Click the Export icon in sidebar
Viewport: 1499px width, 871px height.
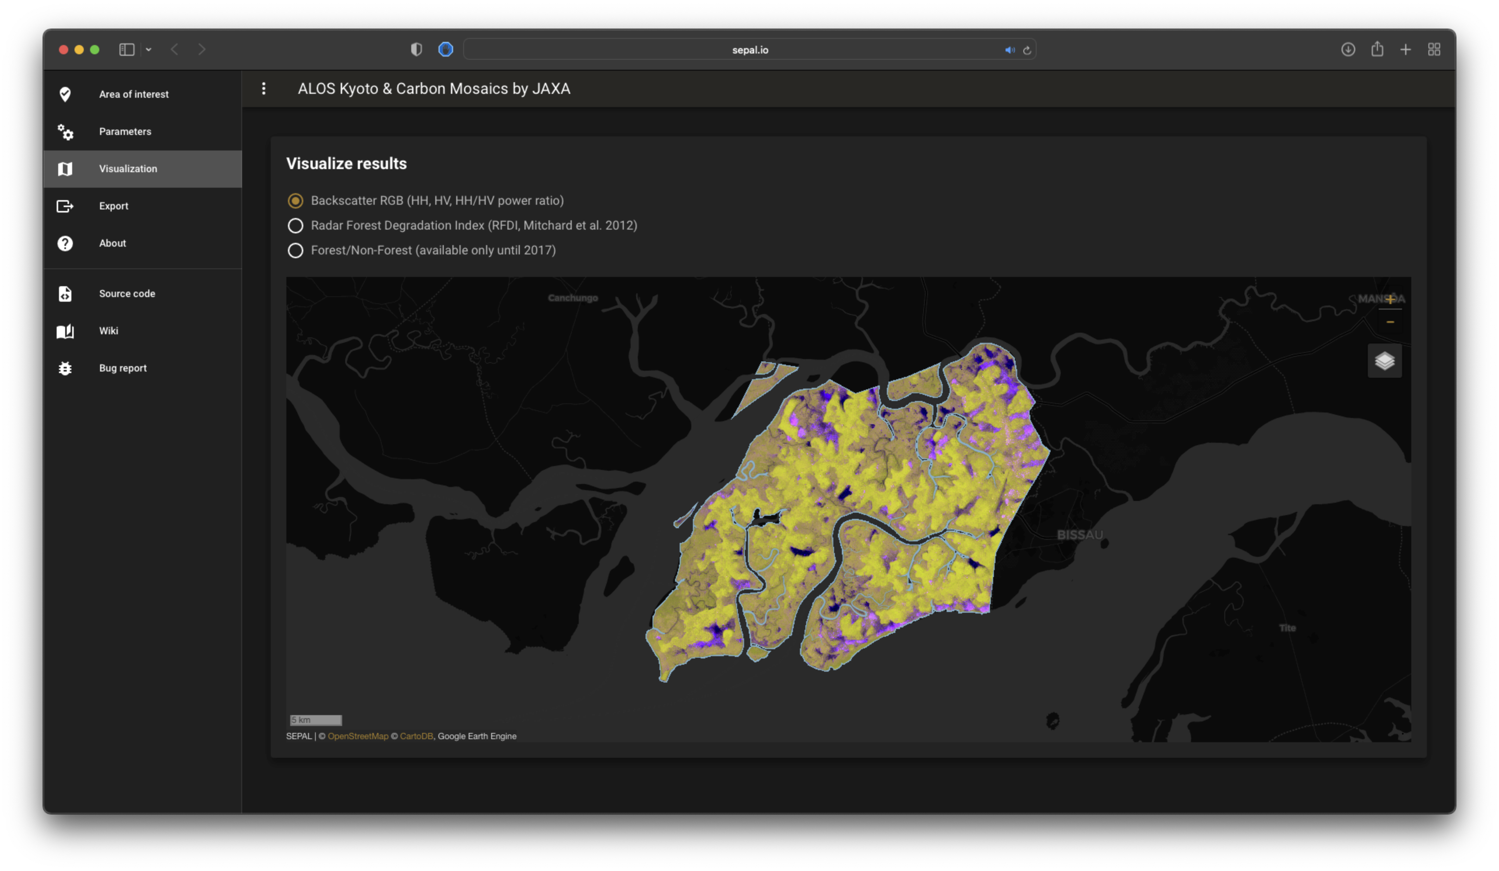65,206
